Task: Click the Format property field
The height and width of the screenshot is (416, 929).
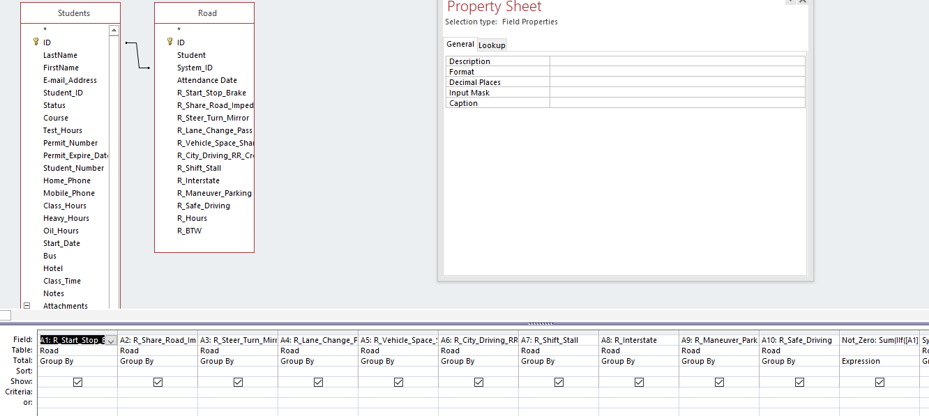Action: click(x=677, y=72)
